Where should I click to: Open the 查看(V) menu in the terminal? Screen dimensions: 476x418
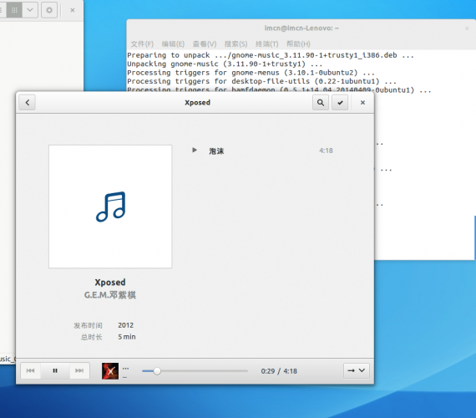(x=205, y=44)
